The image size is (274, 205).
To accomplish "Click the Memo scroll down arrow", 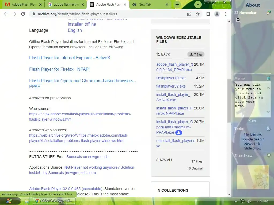I will [268, 112].
